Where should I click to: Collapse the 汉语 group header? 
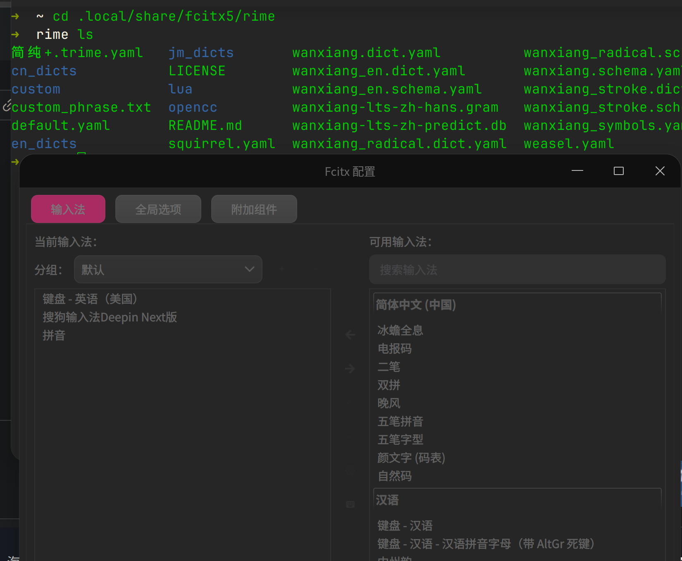[x=517, y=500]
